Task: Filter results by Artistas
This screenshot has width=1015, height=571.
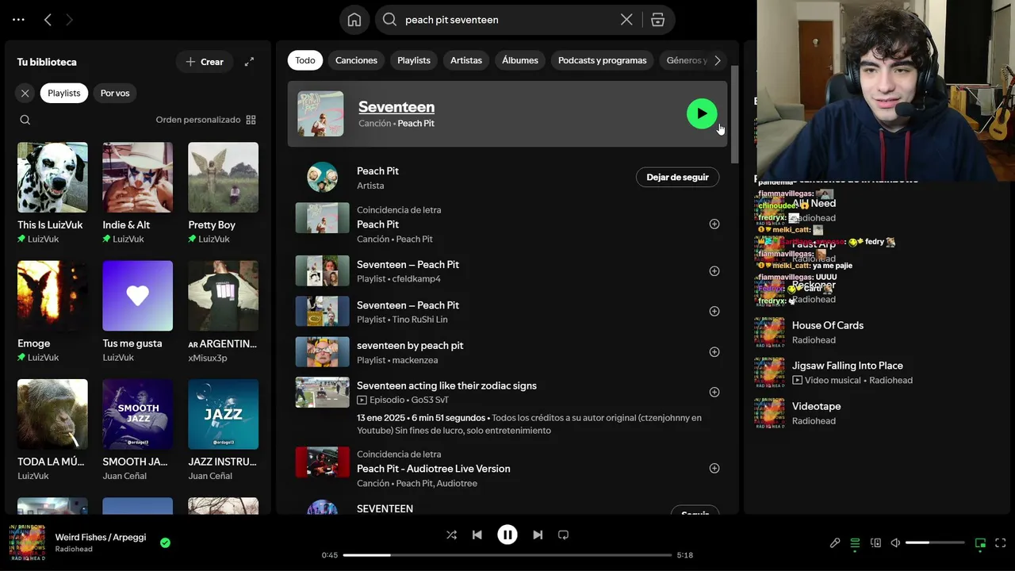Action: click(x=466, y=60)
